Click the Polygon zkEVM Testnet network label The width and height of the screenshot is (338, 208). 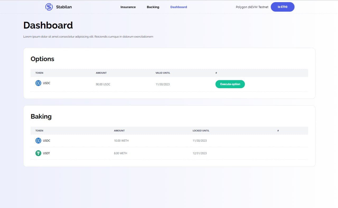[252, 7]
